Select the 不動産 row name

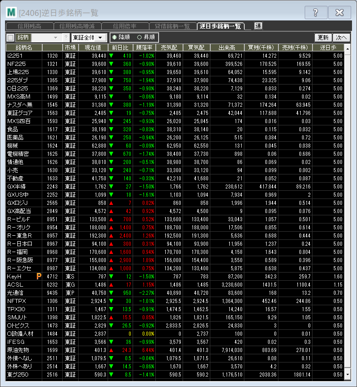click(15, 179)
